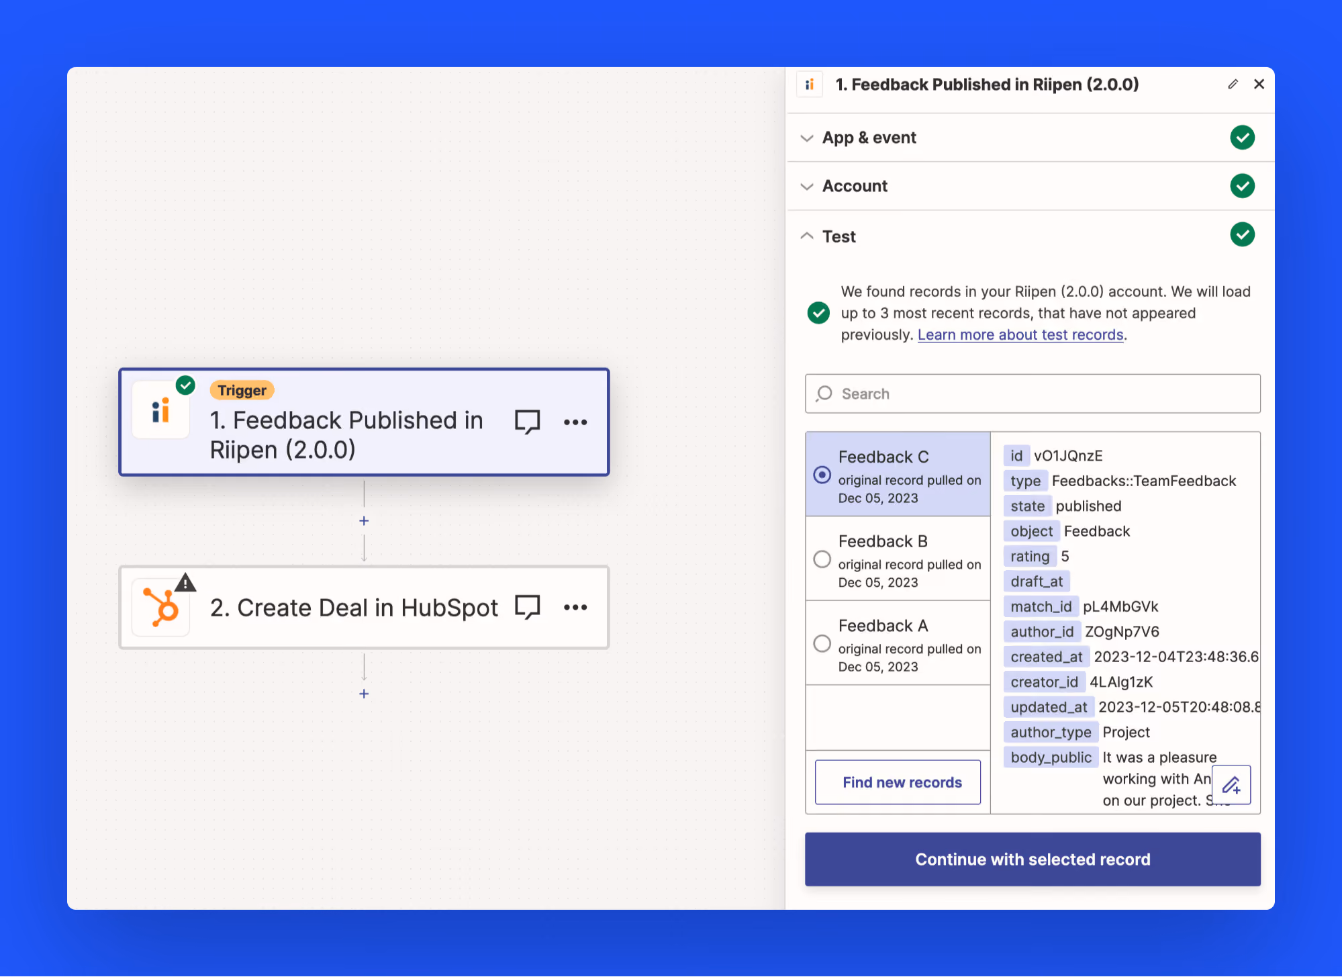Open the HubSpot app icon in step 2
The image size is (1342, 977).
[160, 607]
